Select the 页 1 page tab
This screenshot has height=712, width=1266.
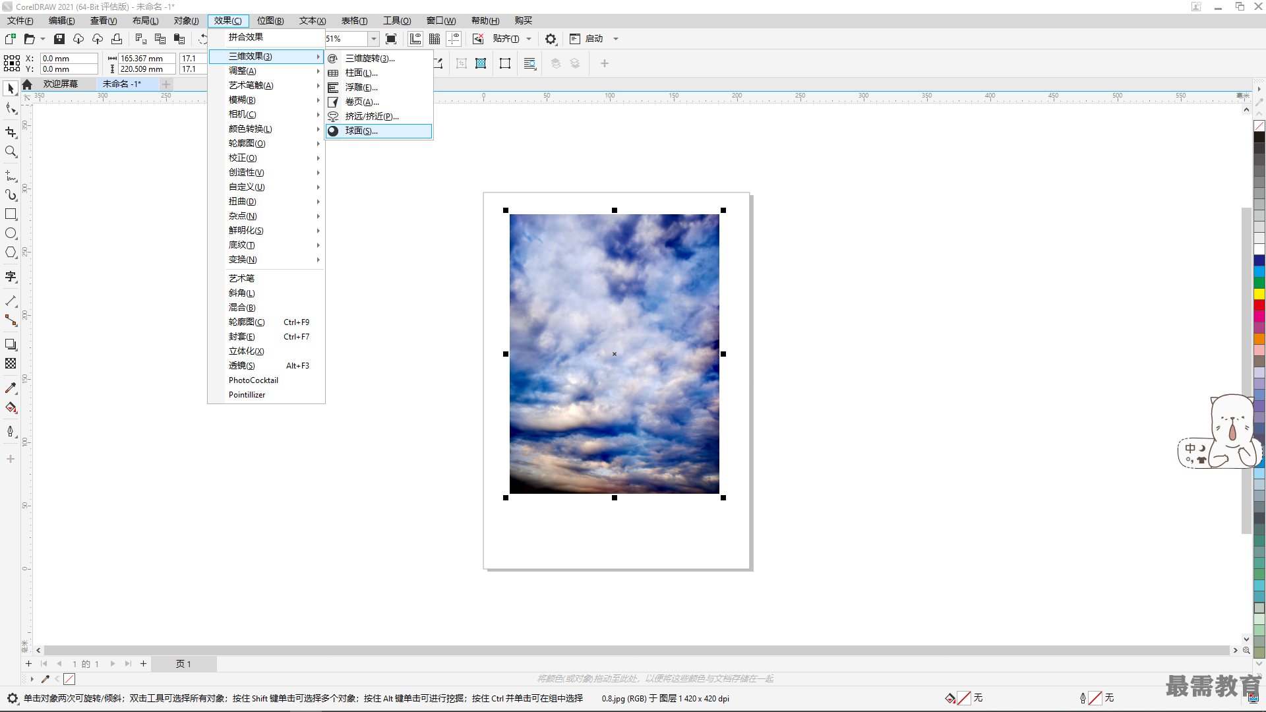183,664
